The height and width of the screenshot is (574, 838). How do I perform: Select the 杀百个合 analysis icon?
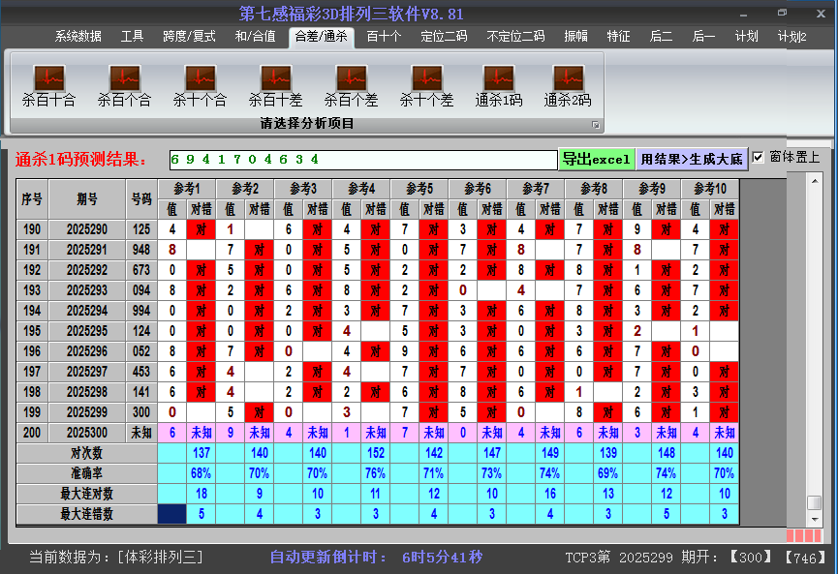[124, 78]
